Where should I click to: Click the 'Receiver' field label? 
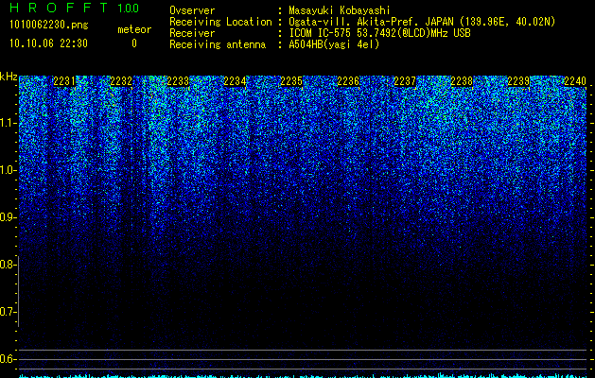coord(192,33)
